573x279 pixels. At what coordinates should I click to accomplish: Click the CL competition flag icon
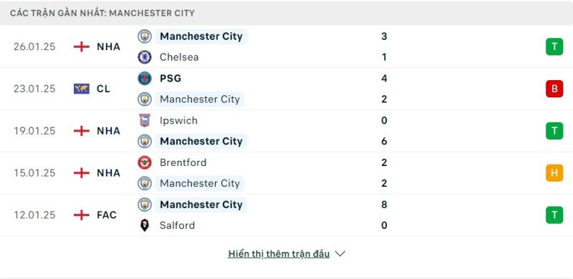tap(82, 89)
